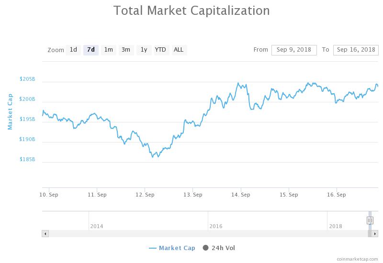Click the Total Market Capitalization chart title
Screen dimensions: 383x263
(x=191, y=11)
